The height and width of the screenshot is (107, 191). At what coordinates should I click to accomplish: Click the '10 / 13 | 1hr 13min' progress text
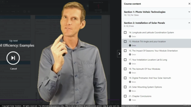point(131,15)
